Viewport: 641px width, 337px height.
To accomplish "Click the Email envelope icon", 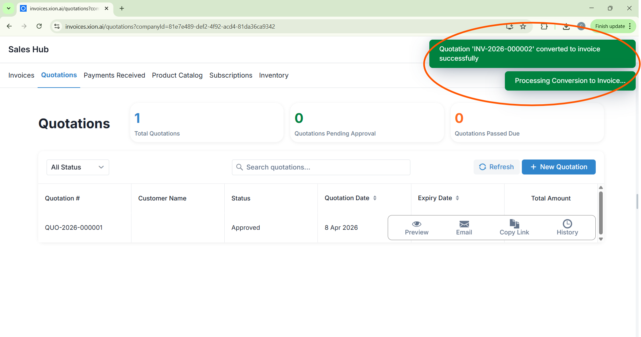I will [464, 224].
